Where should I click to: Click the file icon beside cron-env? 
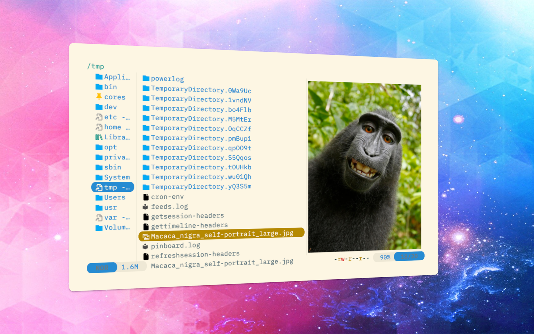146,197
